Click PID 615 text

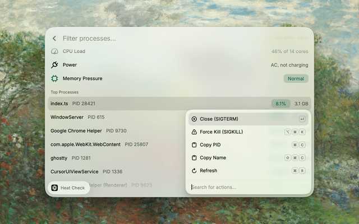click(x=96, y=117)
